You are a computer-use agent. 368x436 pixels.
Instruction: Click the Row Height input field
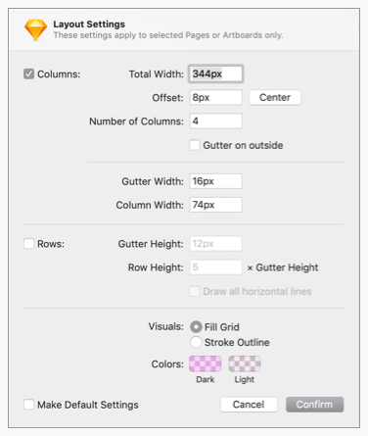pos(216,267)
